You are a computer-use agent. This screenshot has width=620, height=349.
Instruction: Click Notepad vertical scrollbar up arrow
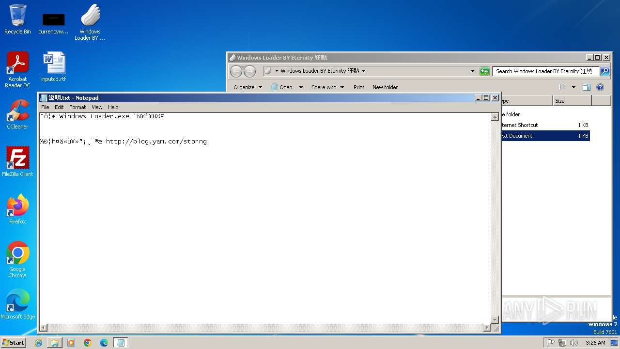495,117
